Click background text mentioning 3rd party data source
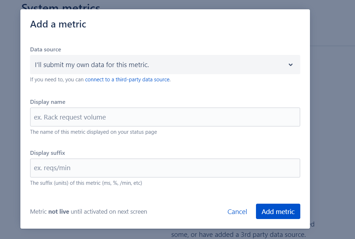355x239 pixels. coord(238,234)
